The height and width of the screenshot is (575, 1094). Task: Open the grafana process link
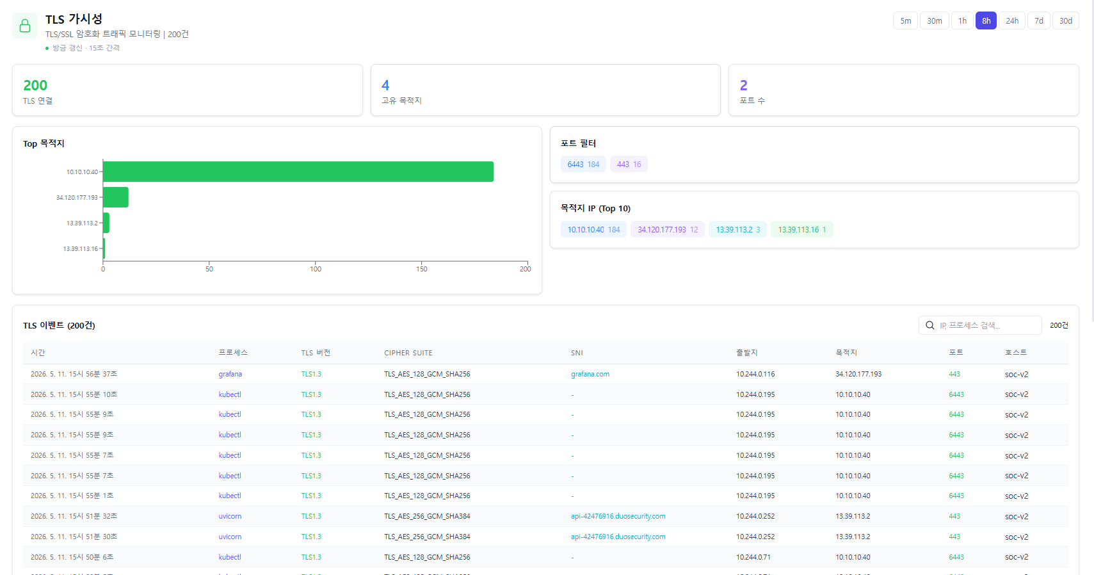230,374
